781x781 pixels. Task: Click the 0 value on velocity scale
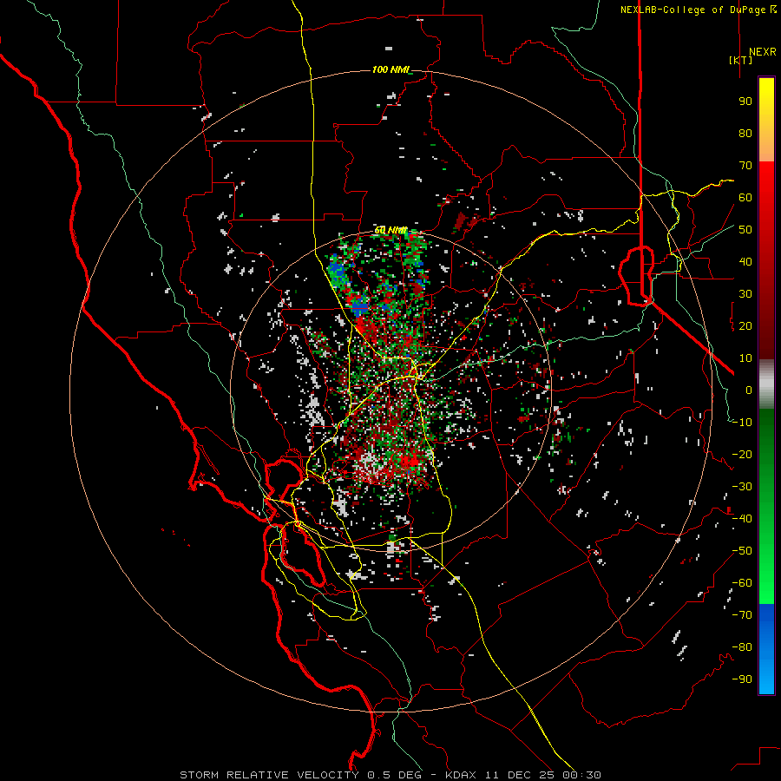tap(749, 390)
